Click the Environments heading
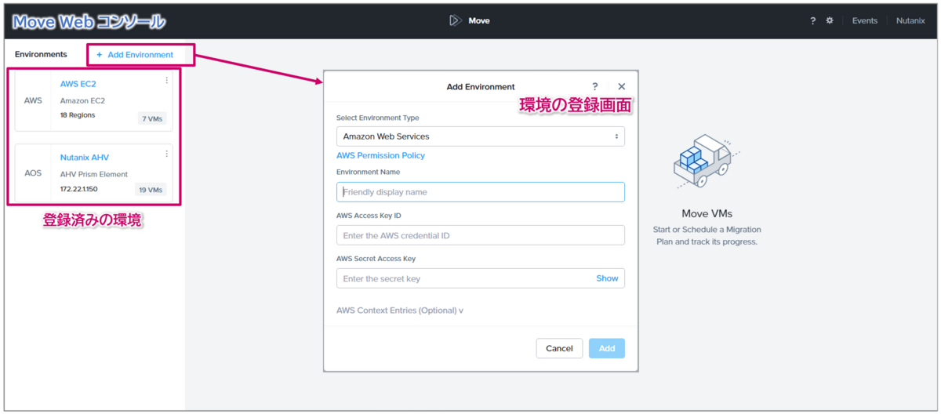 (x=41, y=55)
